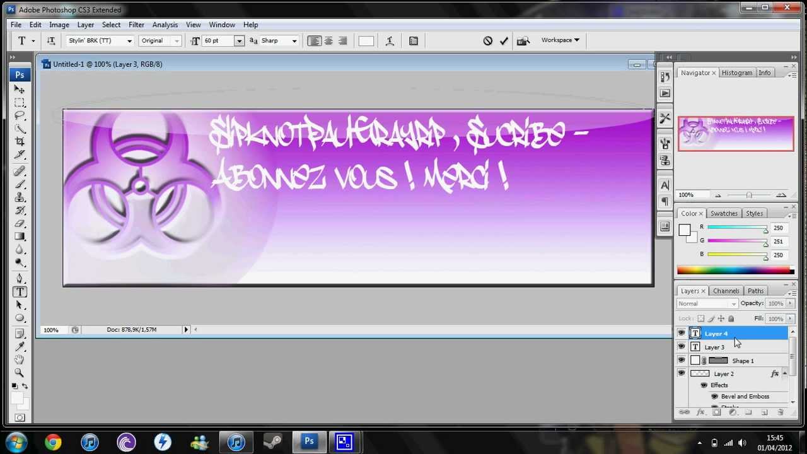Switch to the Channels tab
The image size is (807, 454).
click(x=726, y=291)
